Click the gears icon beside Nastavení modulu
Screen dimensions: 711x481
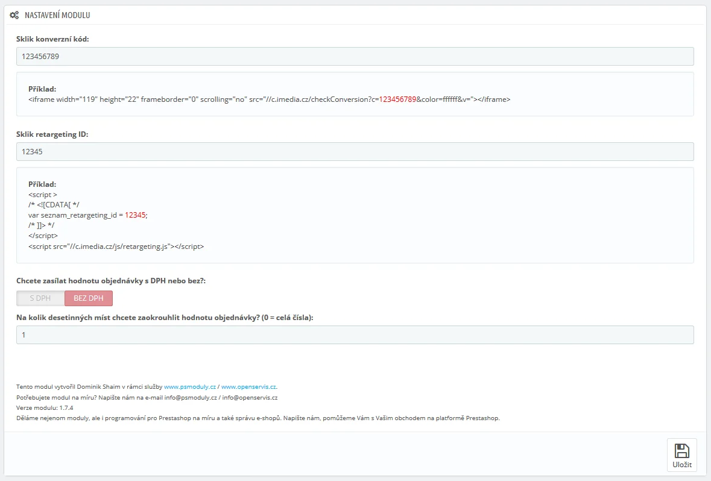pos(14,15)
